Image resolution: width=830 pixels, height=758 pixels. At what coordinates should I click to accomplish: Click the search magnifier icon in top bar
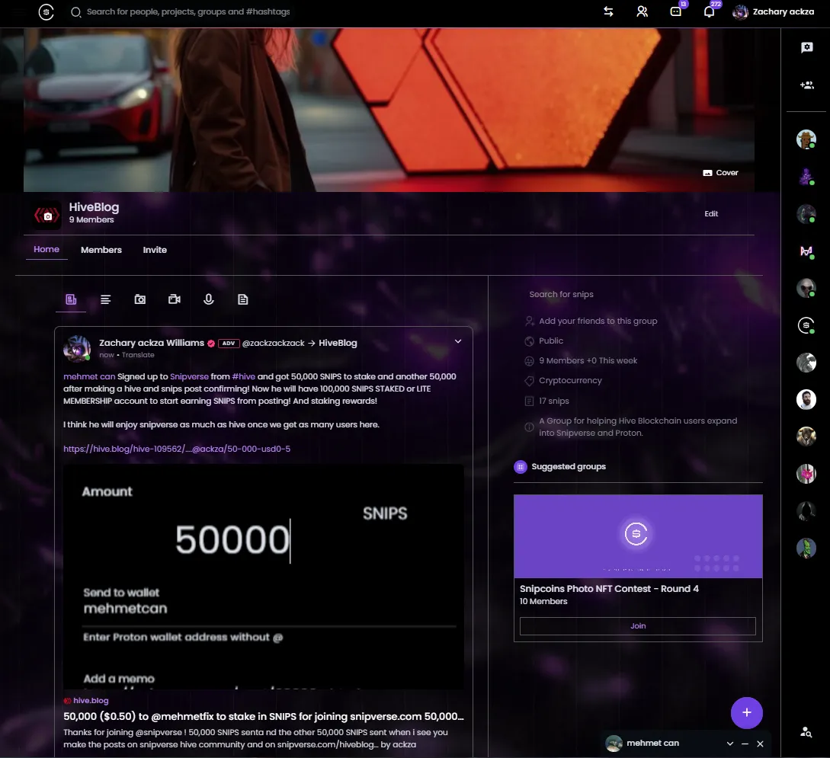[x=75, y=11]
